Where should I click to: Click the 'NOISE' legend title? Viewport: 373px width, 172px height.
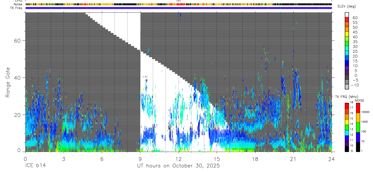[360, 100]
